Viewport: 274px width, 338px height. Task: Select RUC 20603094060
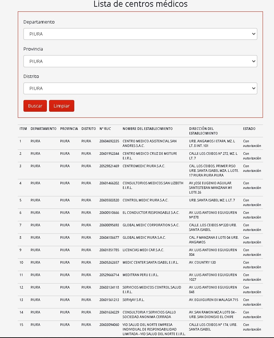pyautogui.click(x=109, y=325)
